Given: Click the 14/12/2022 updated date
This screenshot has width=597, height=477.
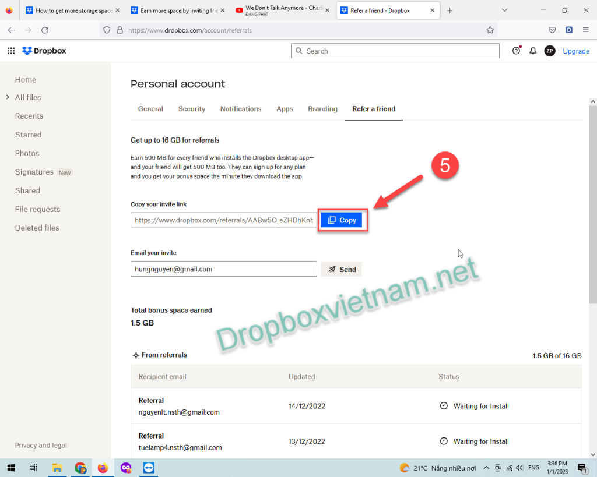Looking at the screenshot, I should click(x=307, y=406).
